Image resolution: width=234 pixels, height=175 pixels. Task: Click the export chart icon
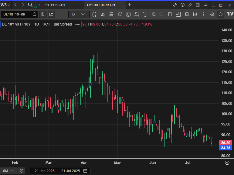pos(195,14)
